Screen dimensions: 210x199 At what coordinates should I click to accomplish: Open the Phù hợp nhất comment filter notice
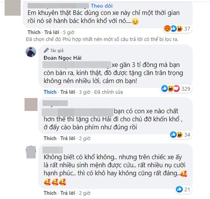[x=102, y=39]
